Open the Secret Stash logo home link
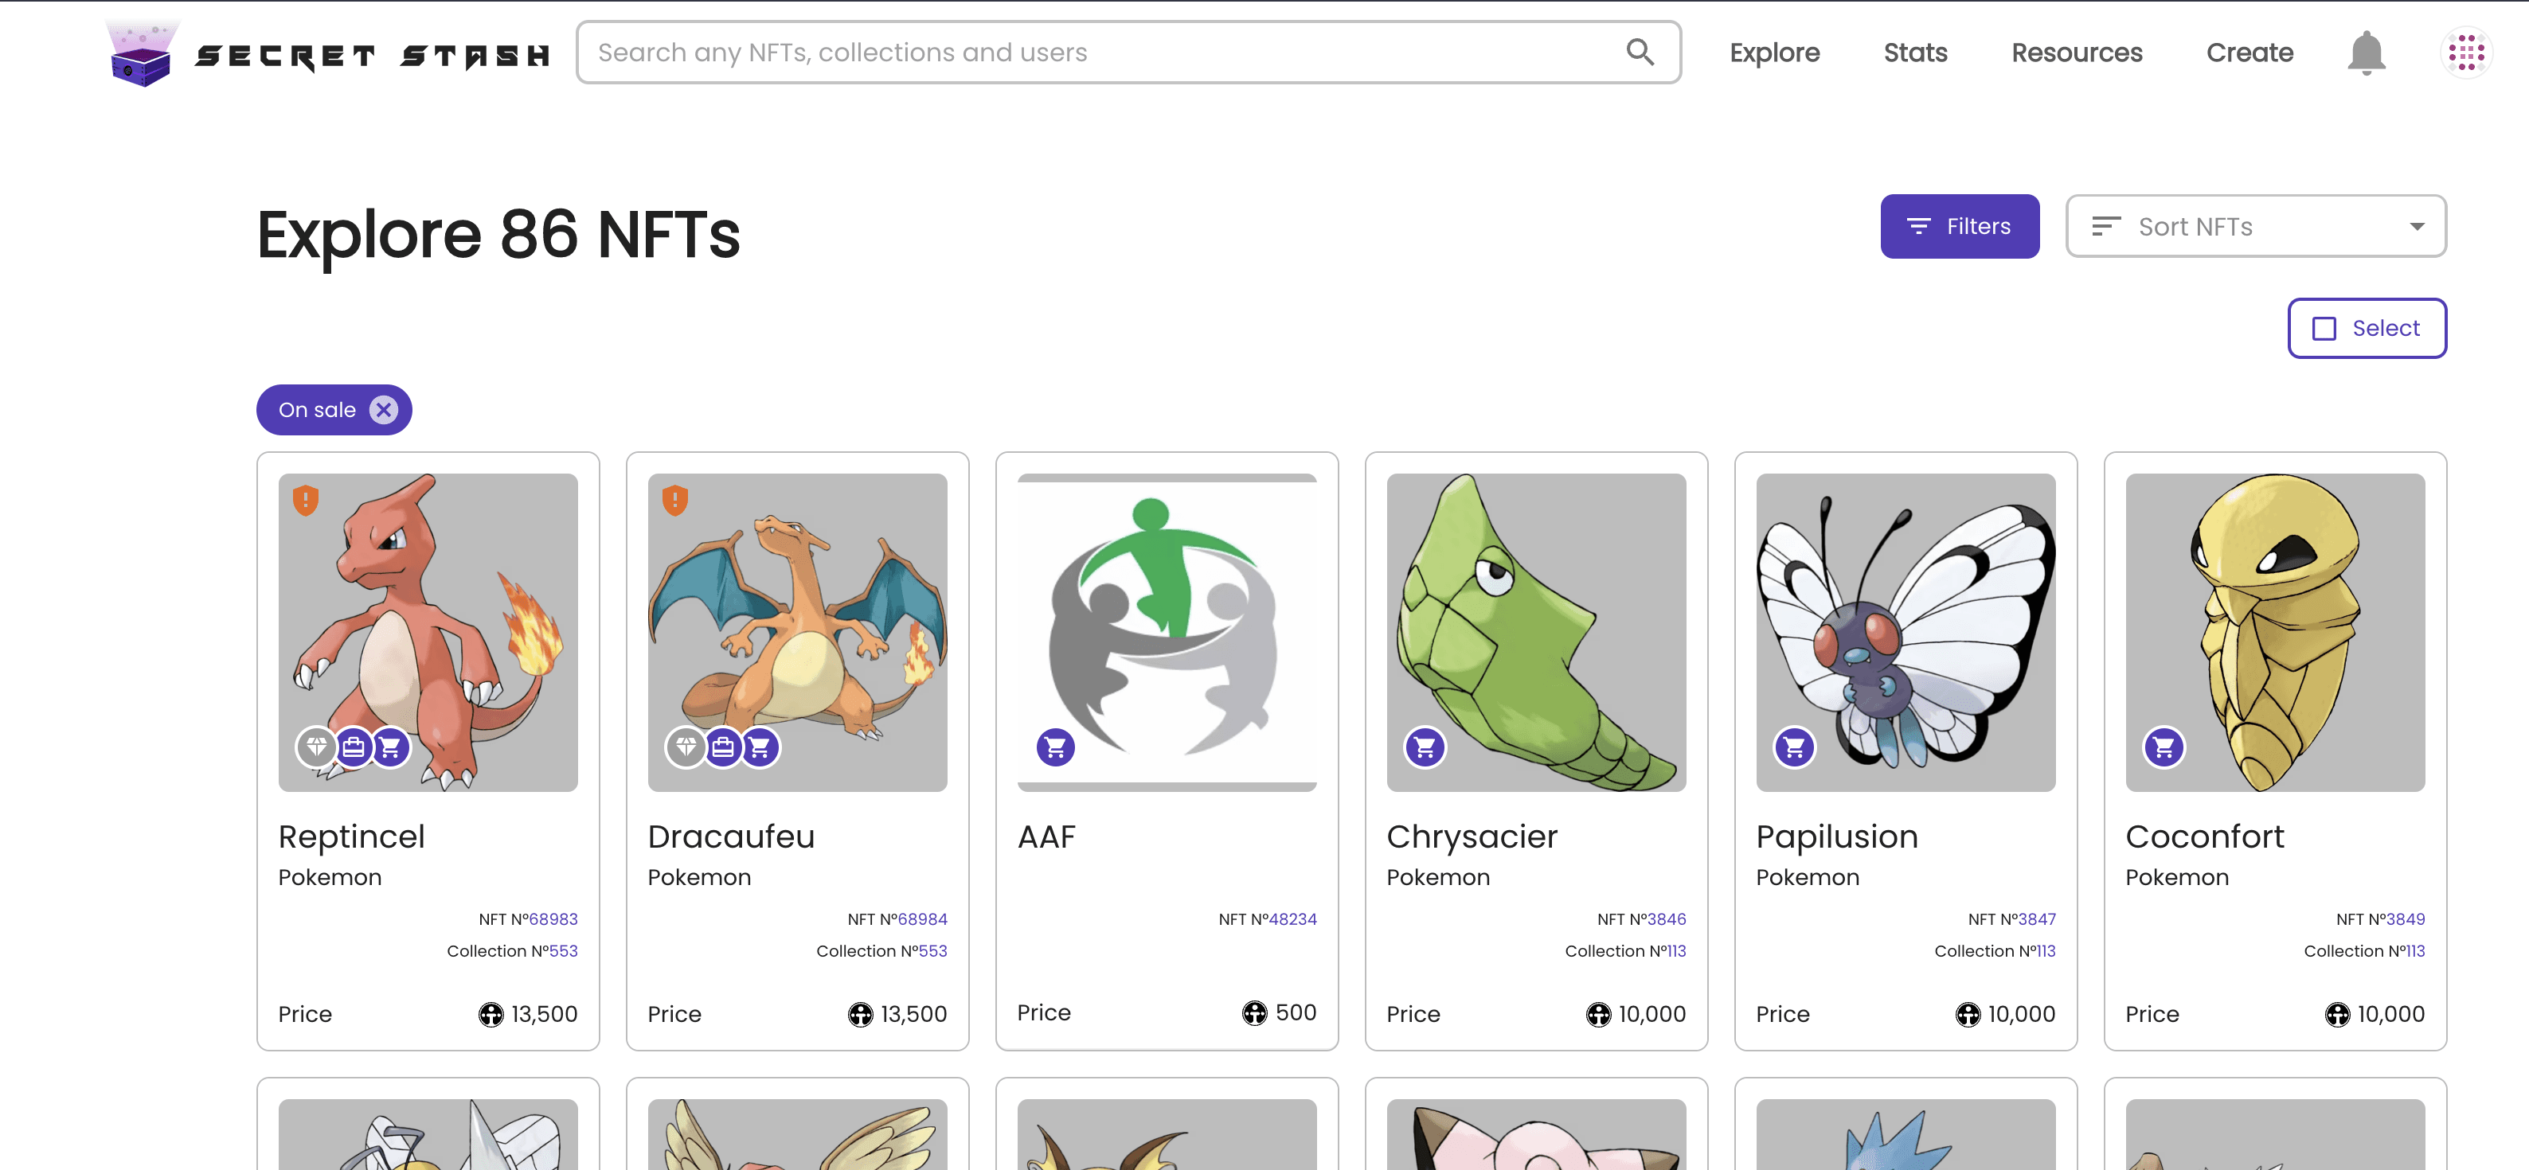The height and width of the screenshot is (1170, 2529). (328, 53)
